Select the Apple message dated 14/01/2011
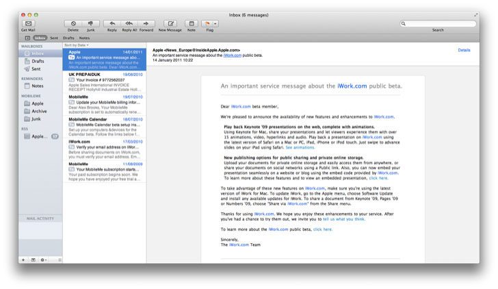 tap(105, 60)
